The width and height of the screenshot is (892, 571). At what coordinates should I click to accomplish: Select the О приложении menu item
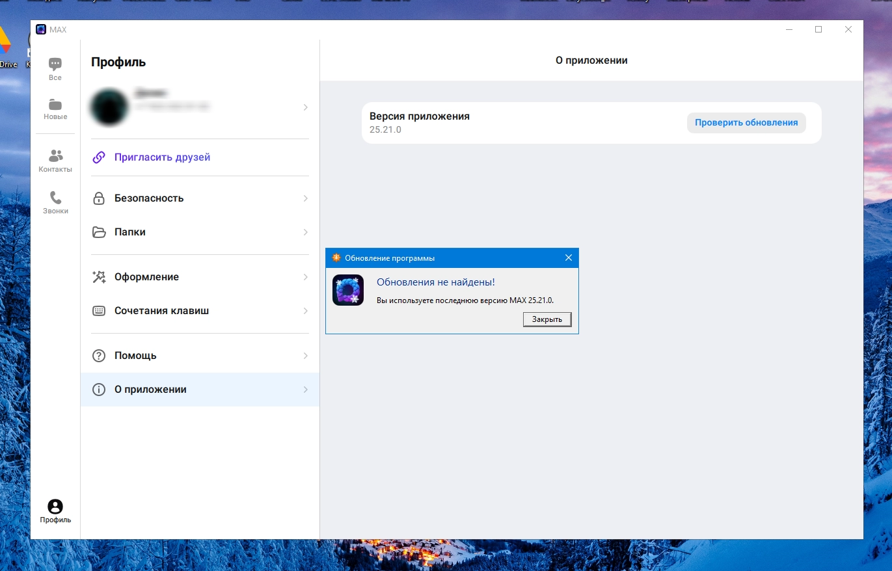200,390
